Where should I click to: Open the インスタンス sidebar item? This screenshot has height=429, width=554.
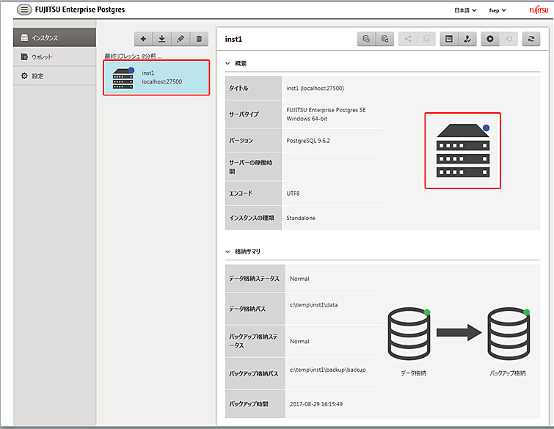(54, 37)
